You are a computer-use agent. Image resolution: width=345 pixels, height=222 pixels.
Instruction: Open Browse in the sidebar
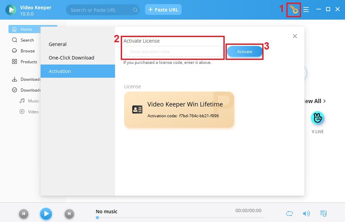tap(23, 51)
